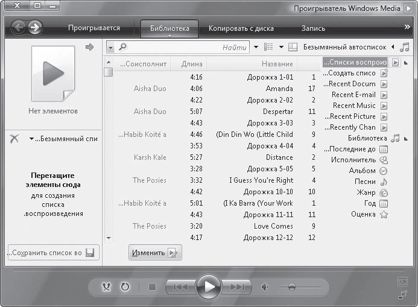
Task: Open the Проигрывается tab
Action: coord(94,28)
